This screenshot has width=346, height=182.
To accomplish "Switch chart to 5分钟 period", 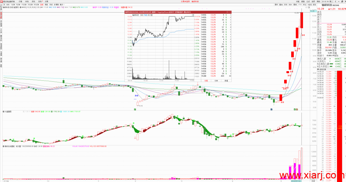I will point(18,4).
